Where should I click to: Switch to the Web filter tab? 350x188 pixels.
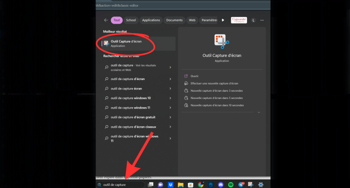[x=192, y=20]
